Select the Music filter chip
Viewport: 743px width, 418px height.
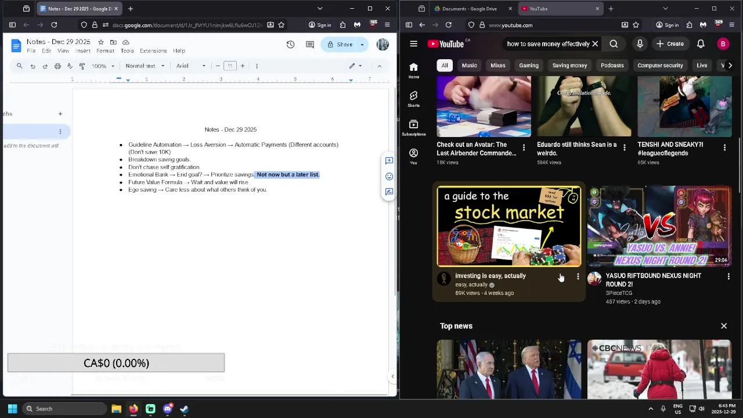(469, 66)
